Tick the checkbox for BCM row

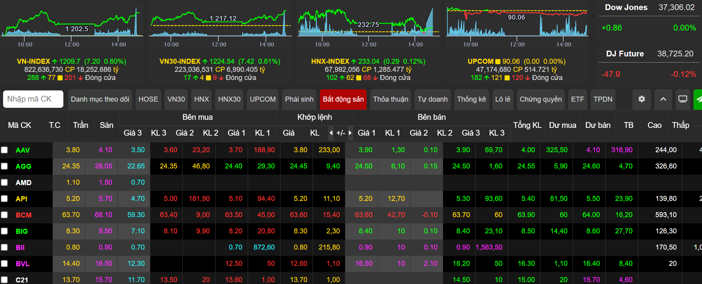(x=4, y=215)
